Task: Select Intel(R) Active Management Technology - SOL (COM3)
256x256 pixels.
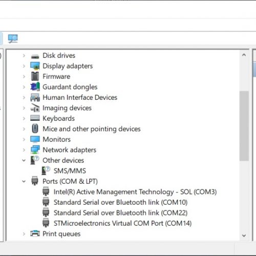Action: (x=135, y=192)
